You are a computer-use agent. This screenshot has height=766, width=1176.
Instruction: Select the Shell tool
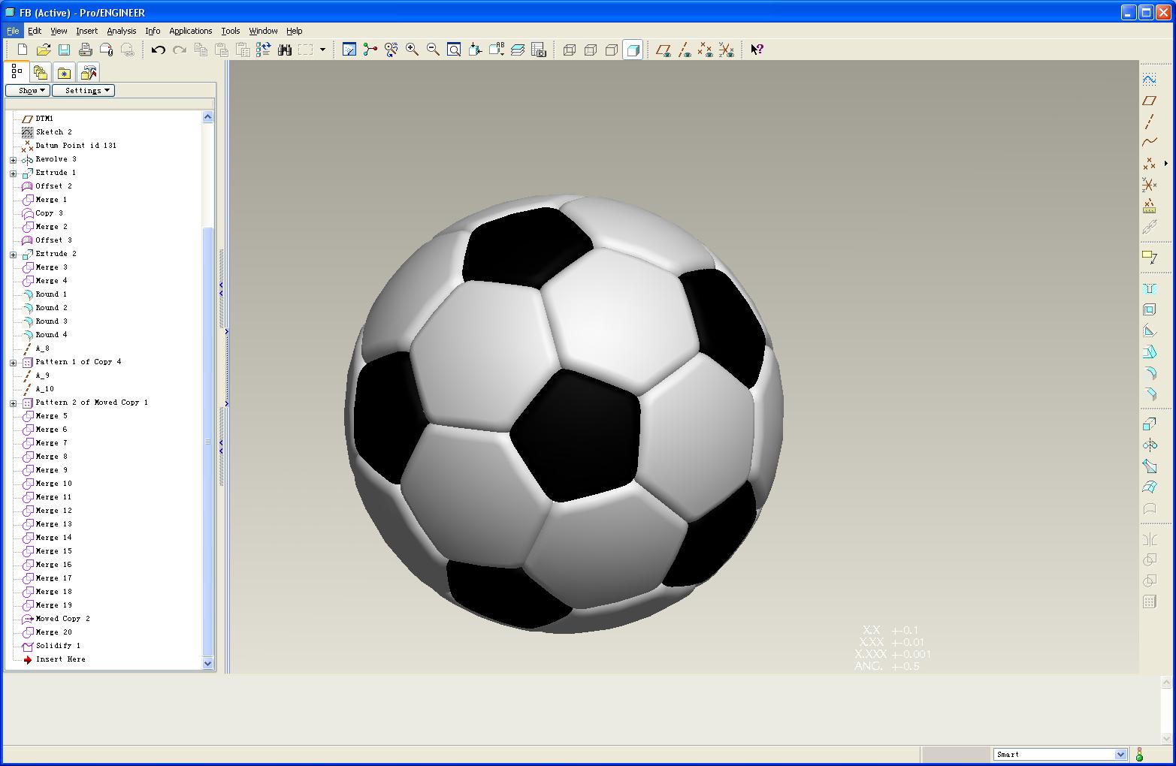[1149, 310]
